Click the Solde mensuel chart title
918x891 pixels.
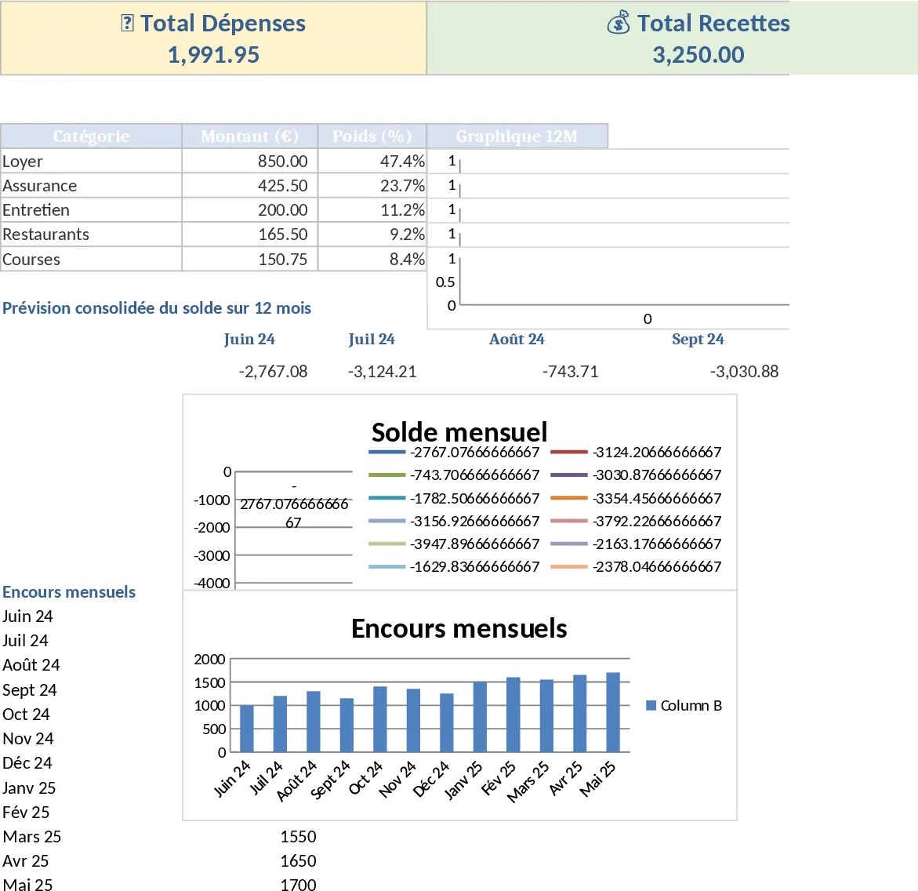click(459, 432)
